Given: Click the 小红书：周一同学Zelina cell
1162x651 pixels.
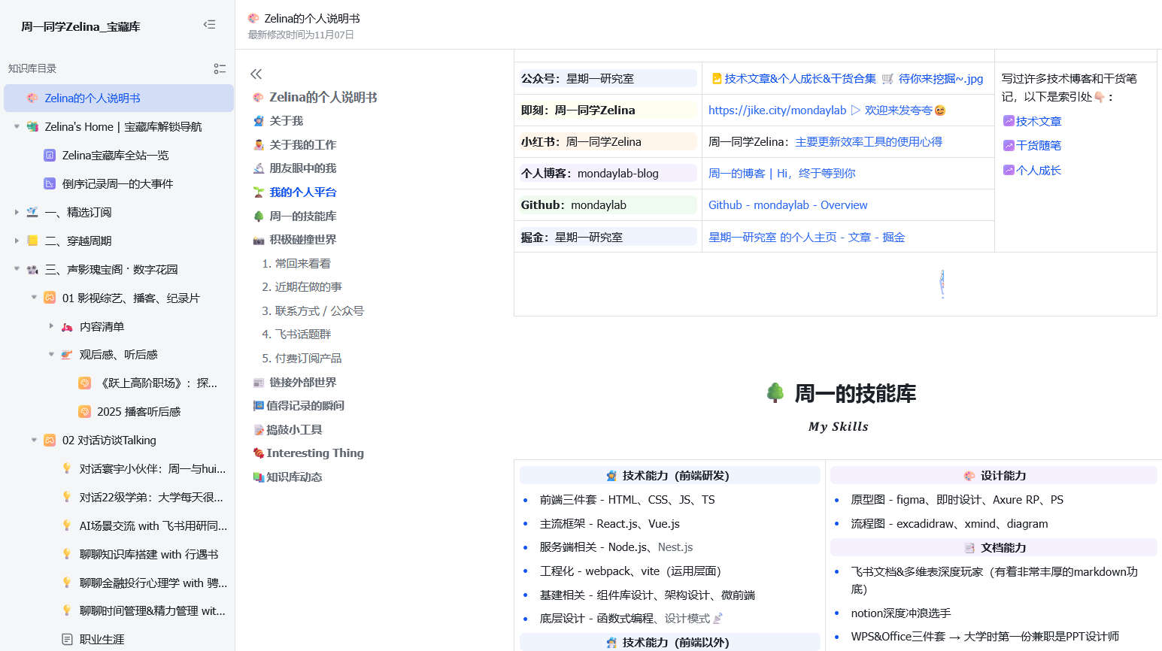Looking at the screenshot, I should [x=608, y=141].
